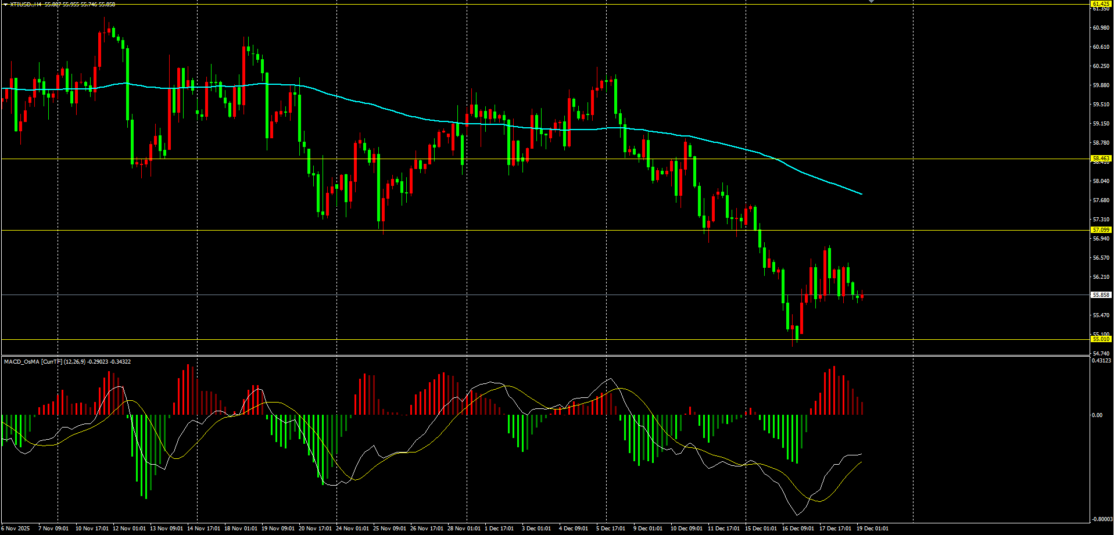Screen dimensions: 1114x535
Task: Click the 5 Dec 17:01 time axis label
Action: pyautogui.click(x=610, y=529)
